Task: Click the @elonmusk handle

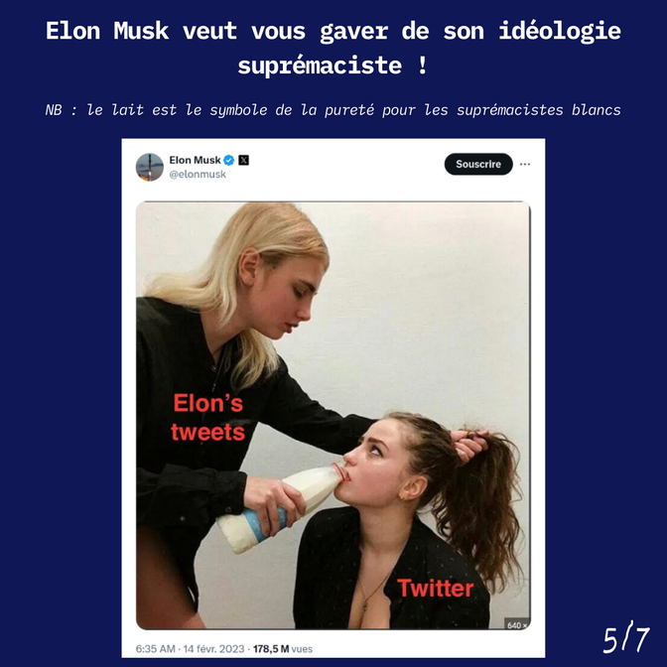Action: coord(198,175)
